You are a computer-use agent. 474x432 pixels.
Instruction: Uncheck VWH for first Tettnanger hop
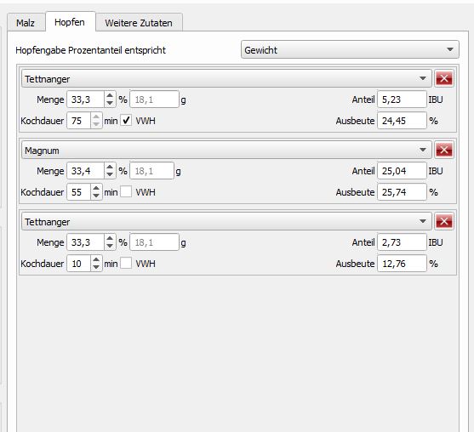tap(126, 121)
